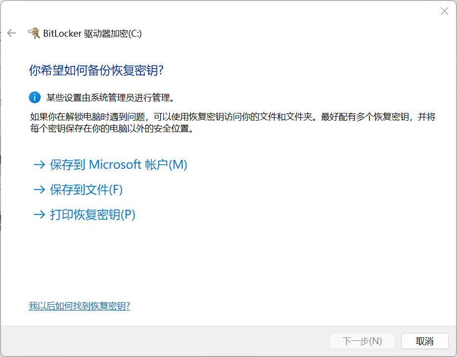Choose 保存到 Microsoft 帐户(M) option
Viewport: 457px width, 357px height.
pos(110,164)
